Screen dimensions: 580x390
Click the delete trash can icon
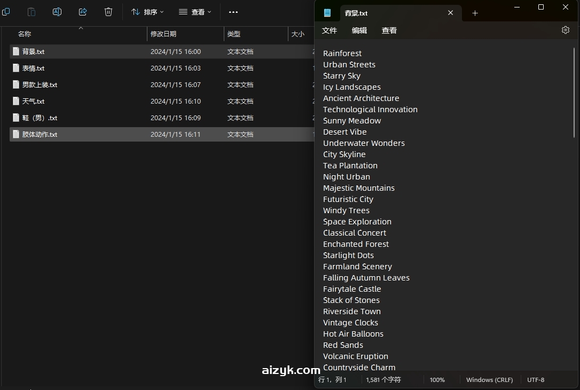pyautogui.click(x=108, y=12)
